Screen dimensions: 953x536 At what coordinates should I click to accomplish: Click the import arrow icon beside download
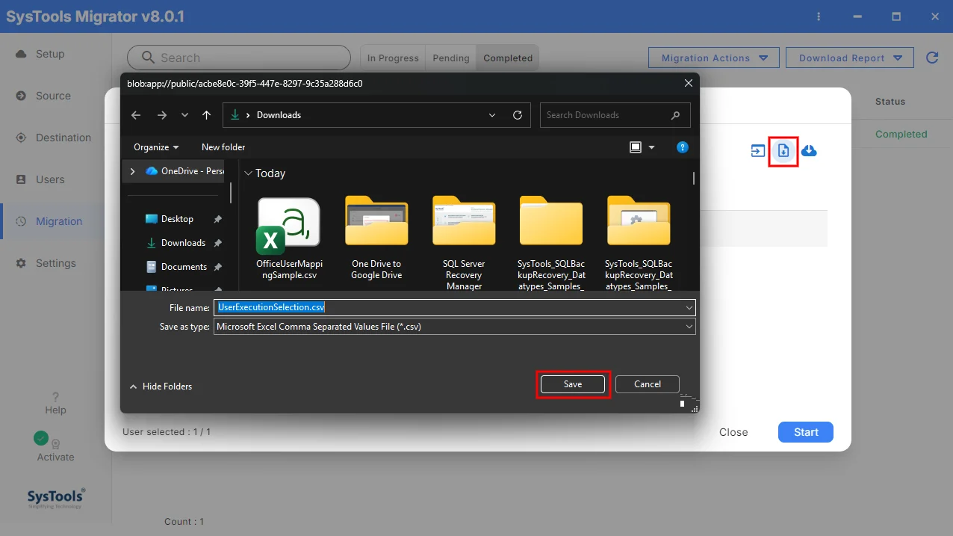click(x=758, y=151)
